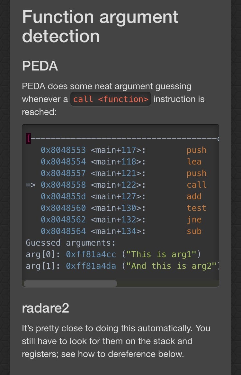241x375 pixels.
Task: Click the "Guessed arguments:" line
Action: [x=70, y=243]
